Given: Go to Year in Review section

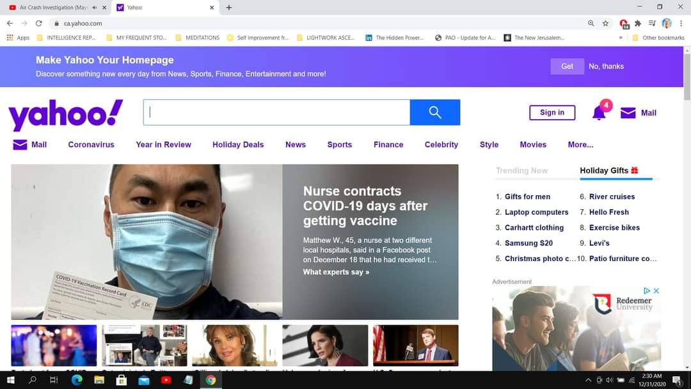Looking at the screenshot, I should click(x=164, y=145).
